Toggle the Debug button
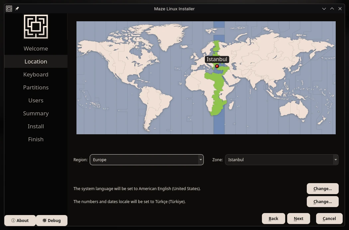 tap(52, 220)
